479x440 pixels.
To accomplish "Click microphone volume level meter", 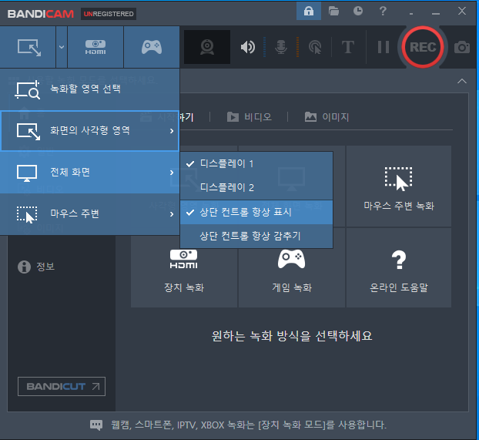I will pyautogui.click(x=297, y=47).
